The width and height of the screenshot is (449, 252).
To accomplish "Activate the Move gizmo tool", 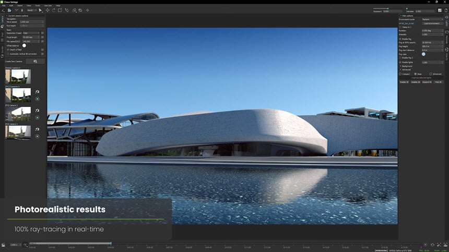I will pyautogui.click(x=47, y=10).
